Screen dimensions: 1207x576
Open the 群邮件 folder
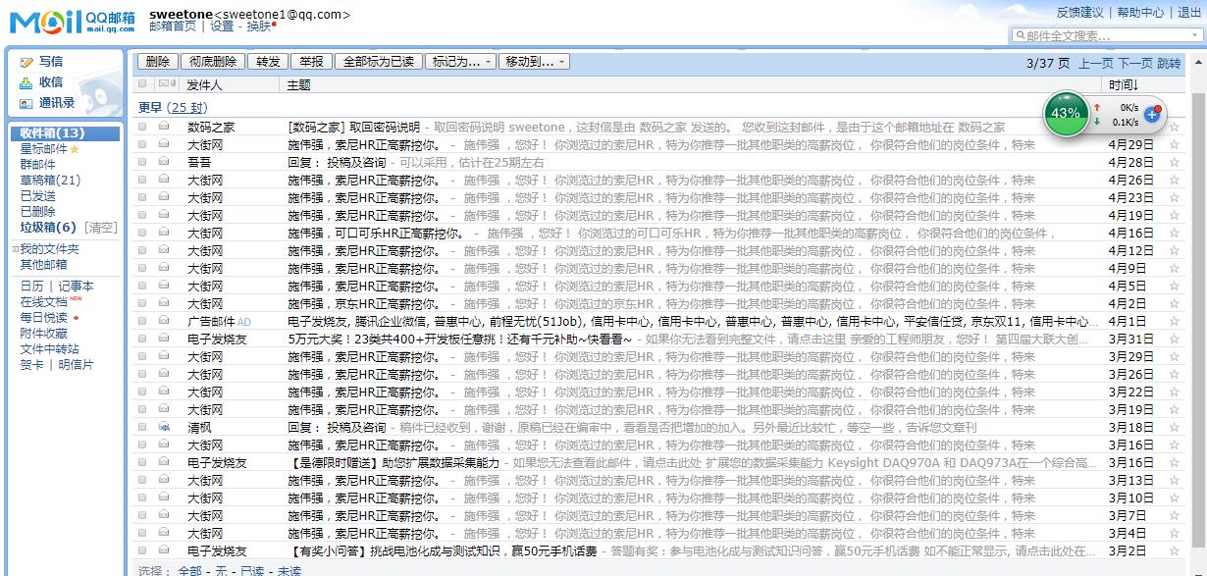38,165
